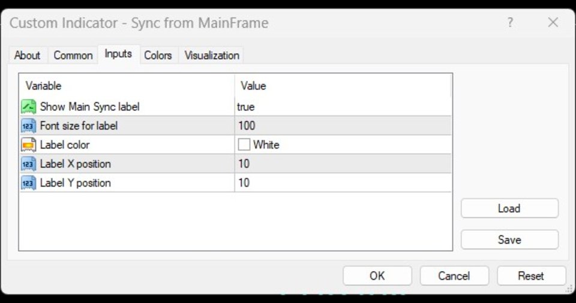The width and height of the screenshot is (576, 303).
Task: Click the Value column header
Action: (x=343, y=86)
